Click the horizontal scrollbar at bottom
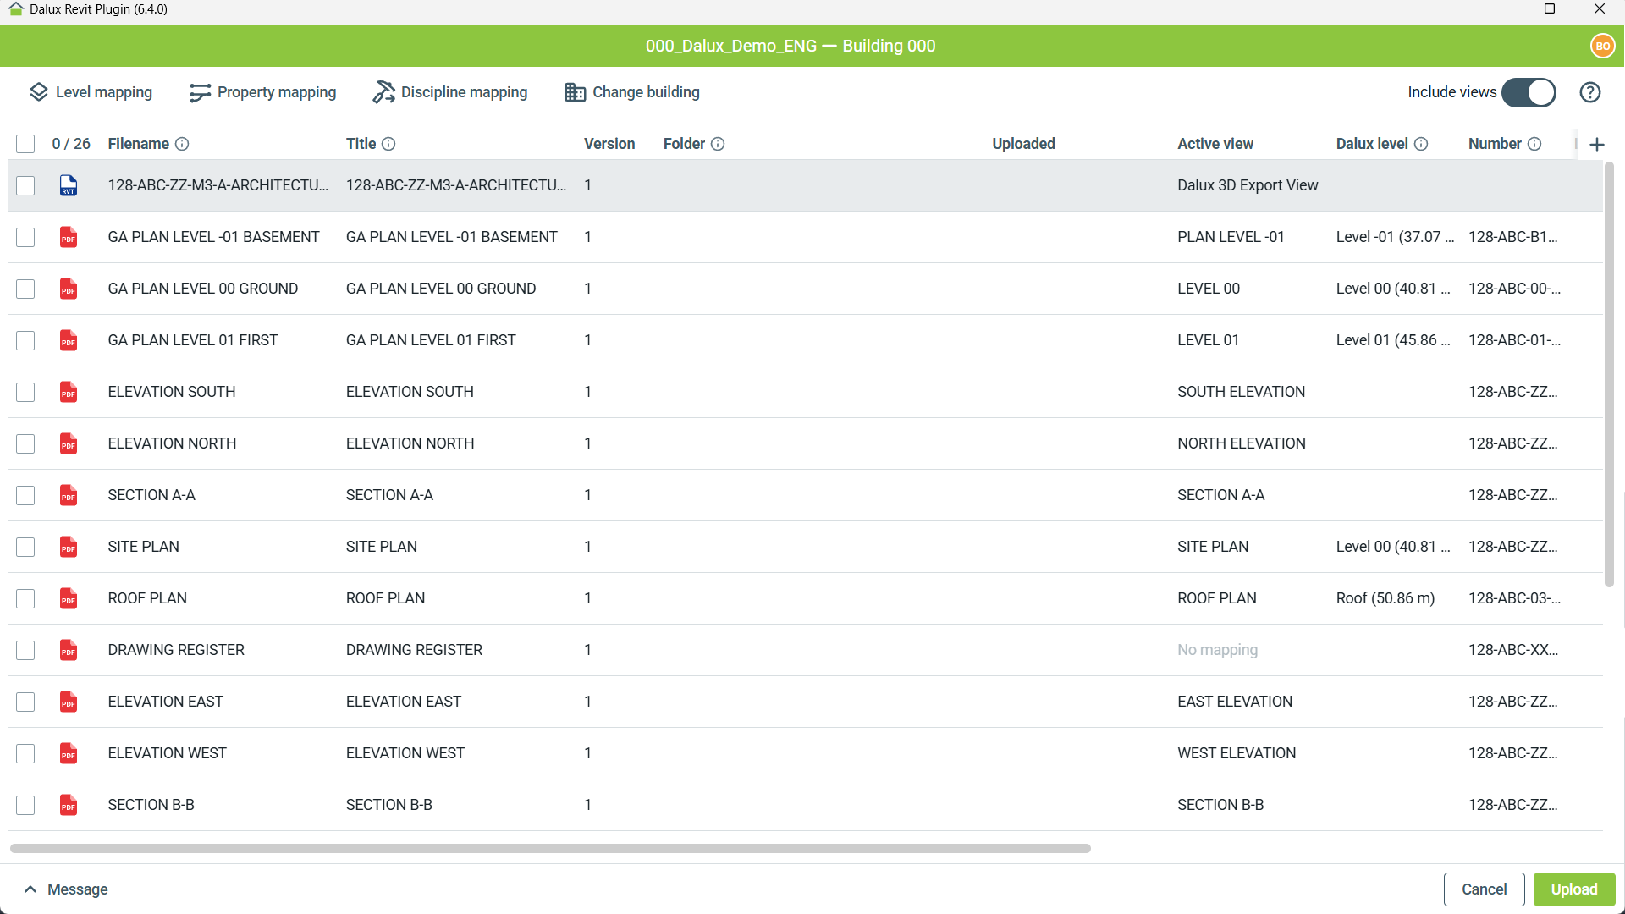The image size is (1625, 914). click(550, 848)
